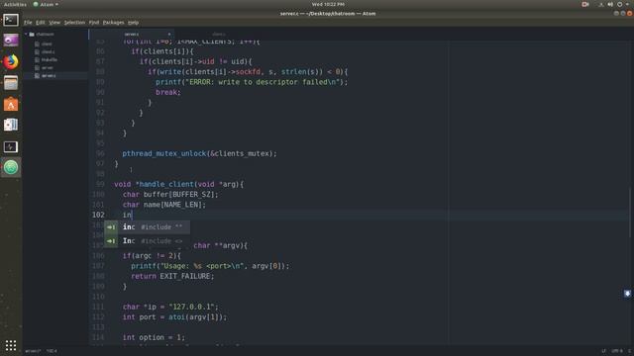Click the pthread_mutex_unlock(&clients_mutex) line
The height and width of the screenshot is (356, 634).
(200, 154)
